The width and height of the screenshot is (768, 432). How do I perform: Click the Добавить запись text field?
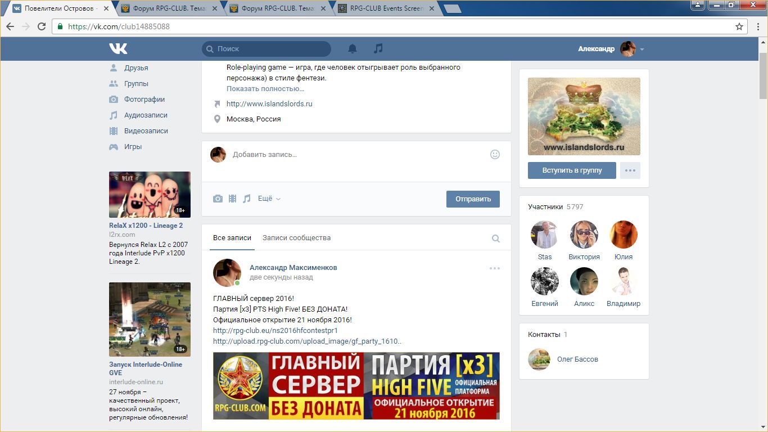(x=356, y=154)
